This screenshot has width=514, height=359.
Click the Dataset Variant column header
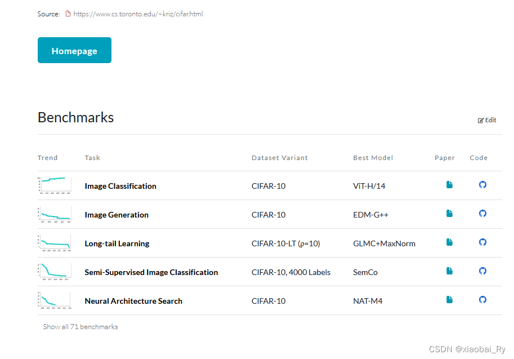[280, 158]
